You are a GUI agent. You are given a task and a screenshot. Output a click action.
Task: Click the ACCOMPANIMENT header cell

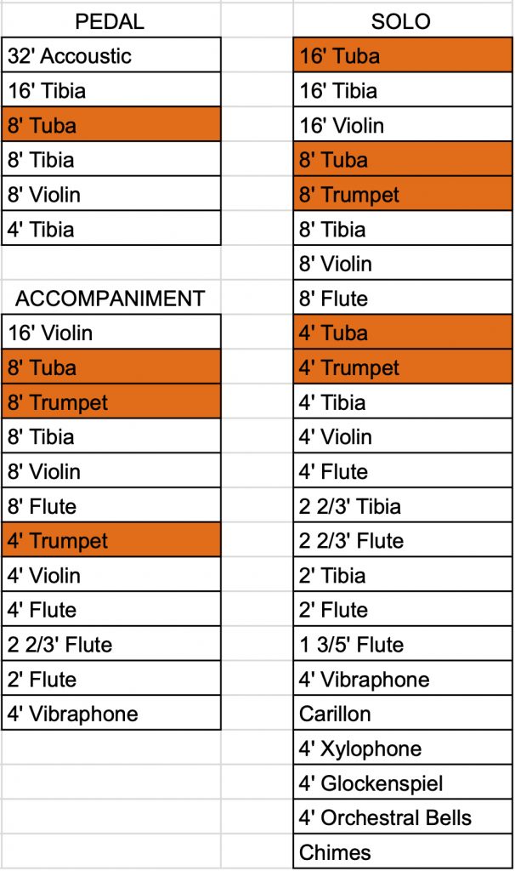(110, 299)
